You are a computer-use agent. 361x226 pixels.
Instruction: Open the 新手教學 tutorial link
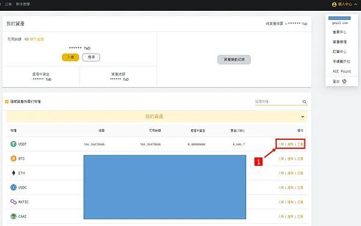point(23,4)
